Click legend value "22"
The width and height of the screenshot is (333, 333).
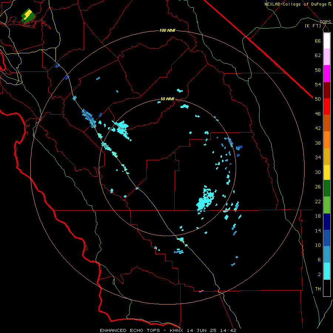pos(318,201)
